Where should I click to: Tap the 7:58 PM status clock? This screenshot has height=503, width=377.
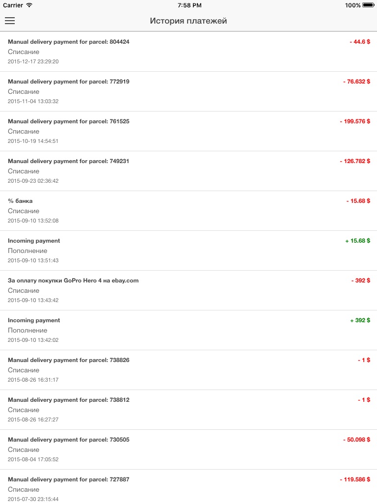[x=189, y=5]
